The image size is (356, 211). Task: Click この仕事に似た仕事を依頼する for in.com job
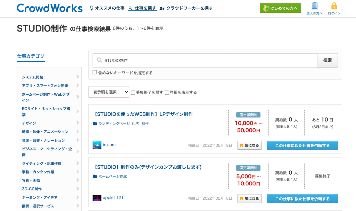302,145
